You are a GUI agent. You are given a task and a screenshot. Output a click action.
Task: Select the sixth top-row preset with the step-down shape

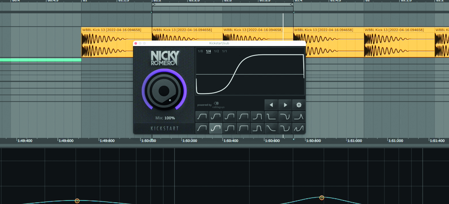point(271,117)
